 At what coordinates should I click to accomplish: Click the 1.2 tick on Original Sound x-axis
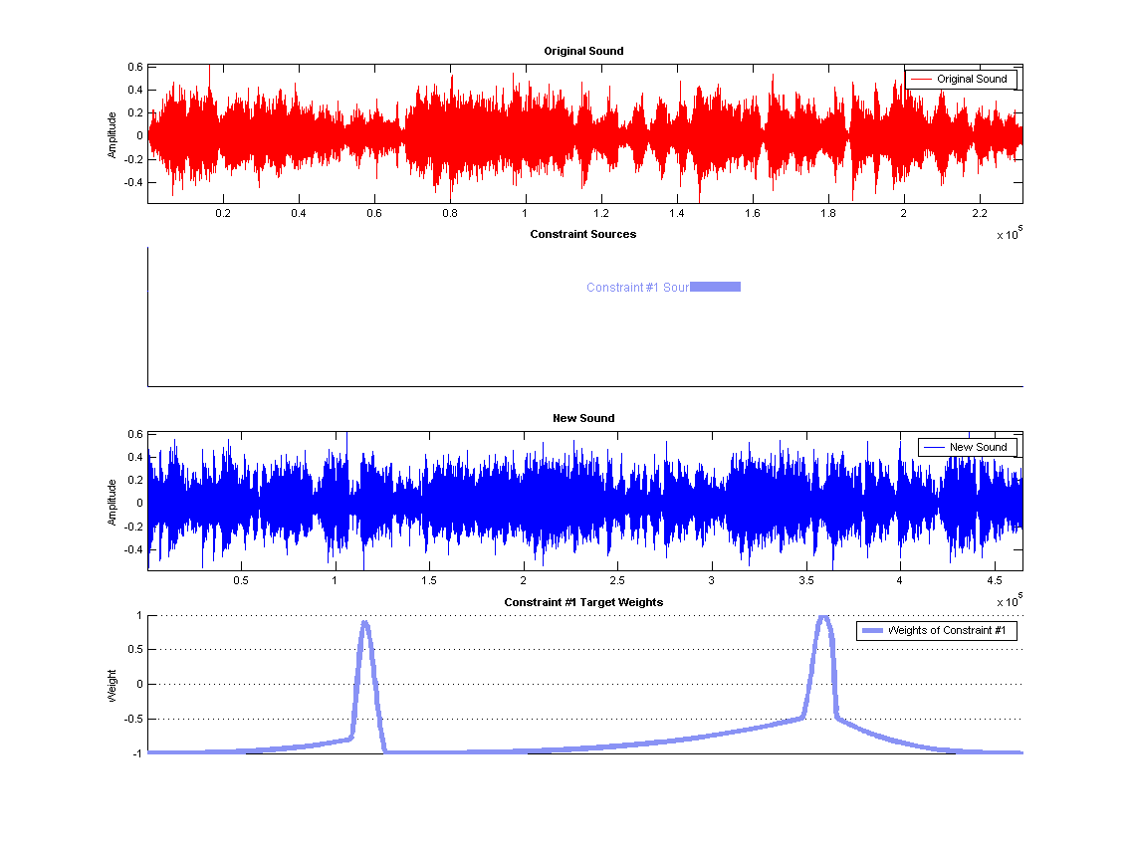pos(600,214)
